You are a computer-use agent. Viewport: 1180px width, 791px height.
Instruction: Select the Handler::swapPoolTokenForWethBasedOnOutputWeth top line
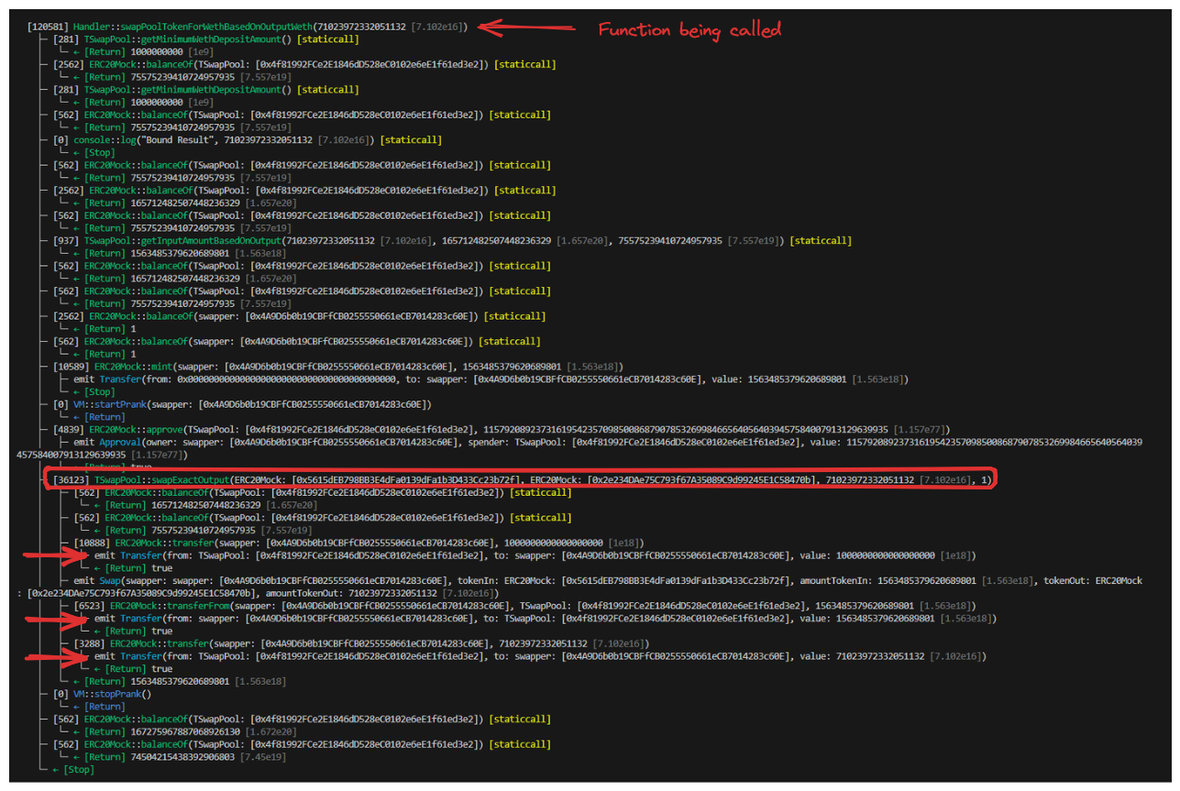click(248, 27)
